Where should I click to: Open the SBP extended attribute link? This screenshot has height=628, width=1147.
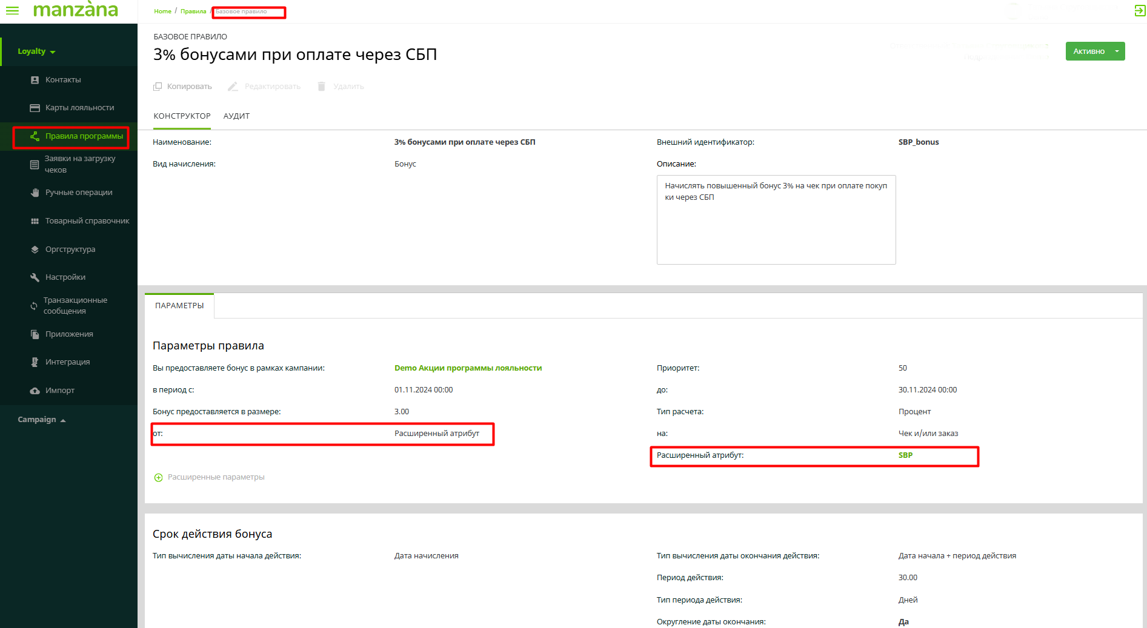point(905,455)
